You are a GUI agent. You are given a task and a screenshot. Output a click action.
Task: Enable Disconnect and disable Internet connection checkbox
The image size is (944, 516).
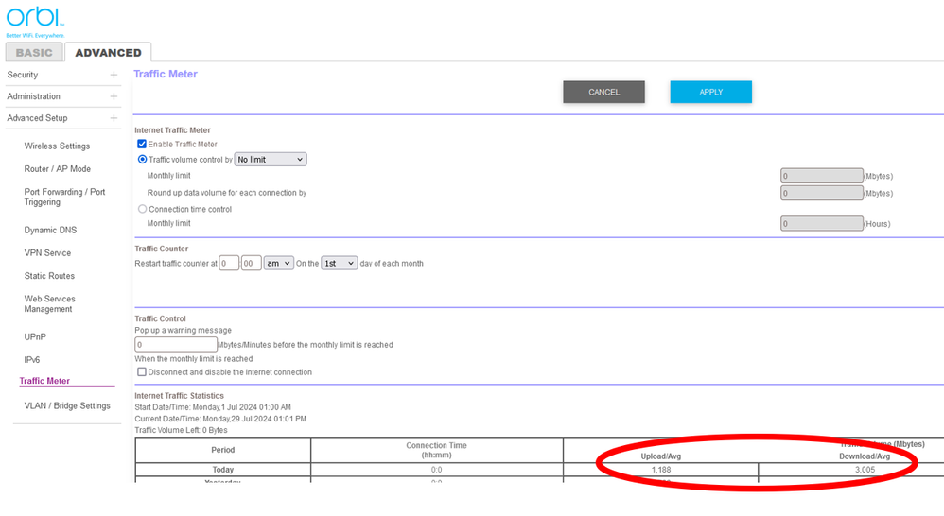tap(142, 372)
